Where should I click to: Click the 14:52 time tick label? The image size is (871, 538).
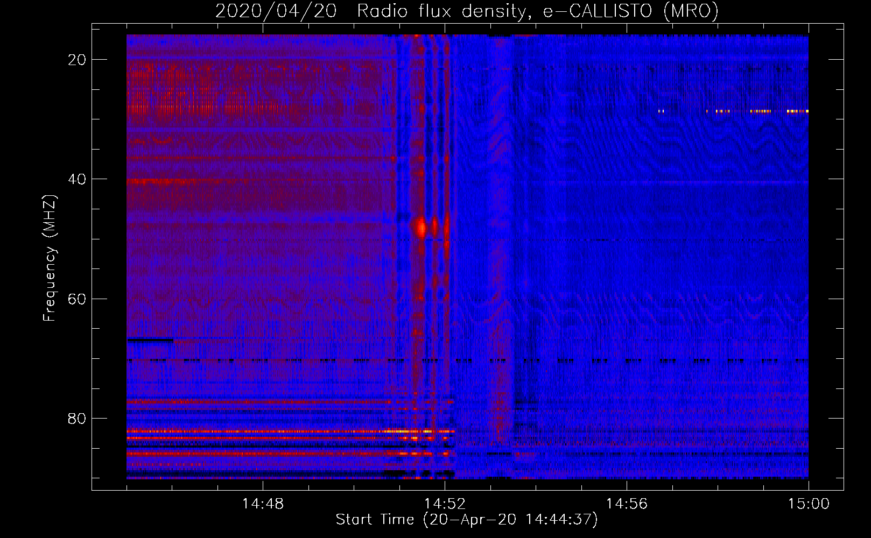445,504
